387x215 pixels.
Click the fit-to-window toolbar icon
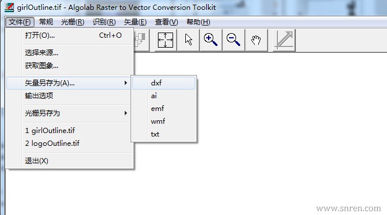[x=166, y=40]
